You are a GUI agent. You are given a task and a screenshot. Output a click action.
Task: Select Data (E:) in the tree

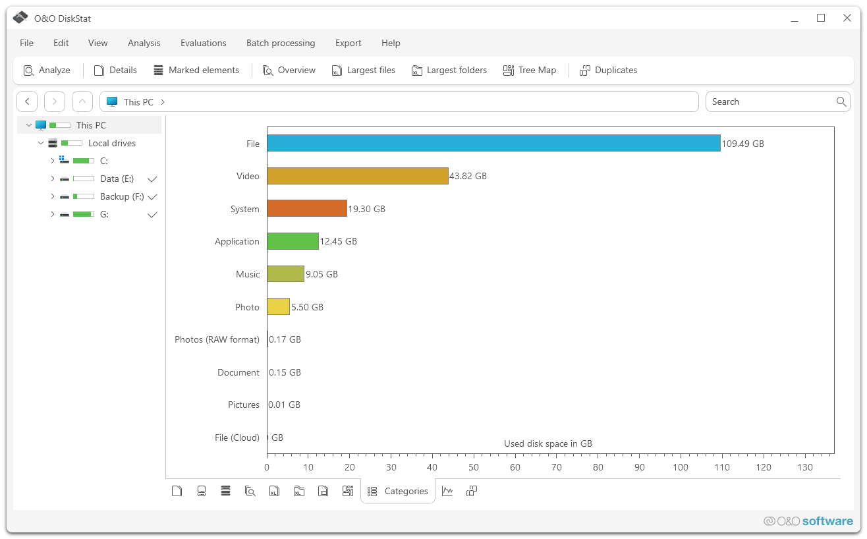click(117, 179)
